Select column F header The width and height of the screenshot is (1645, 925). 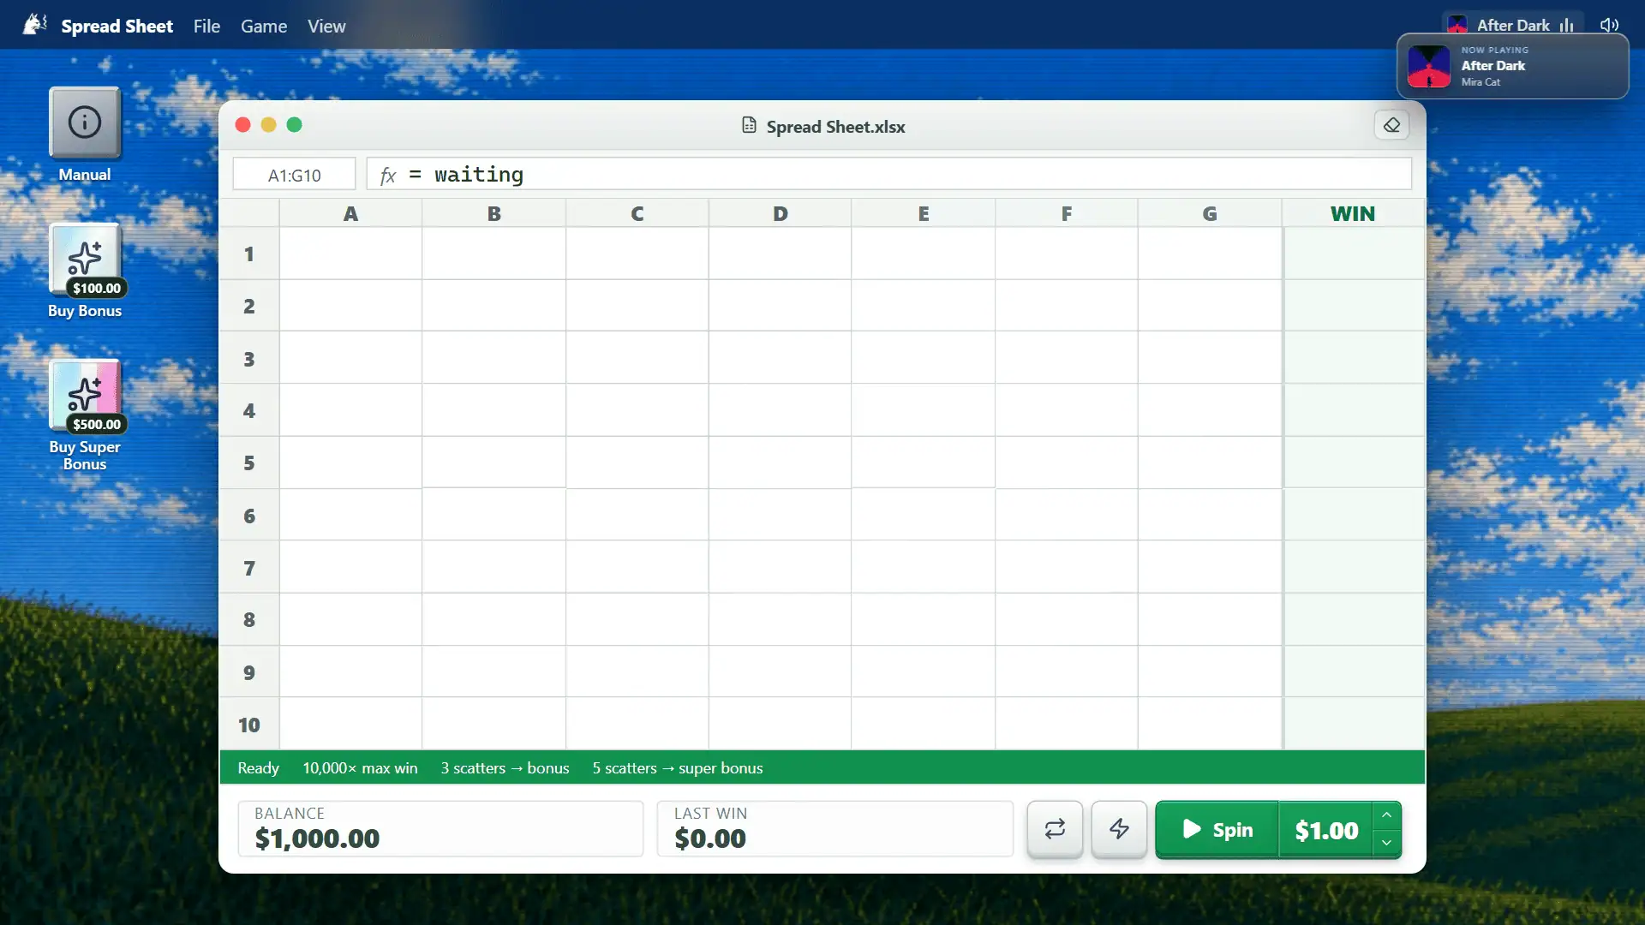1066,213
